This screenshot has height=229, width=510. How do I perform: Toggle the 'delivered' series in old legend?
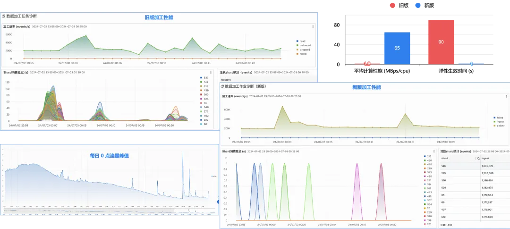pos(305,45)
